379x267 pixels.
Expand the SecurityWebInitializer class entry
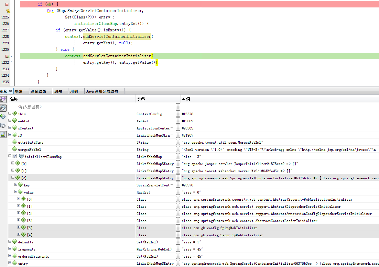(x=19, y=234)
